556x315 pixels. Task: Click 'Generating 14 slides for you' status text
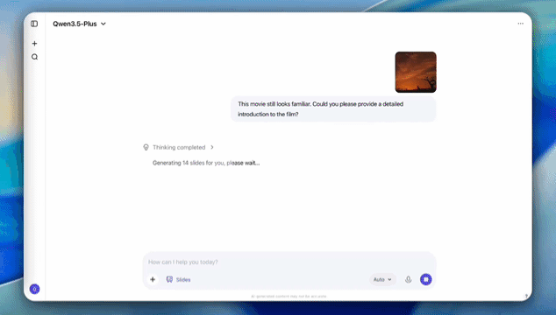click(x=206, y=163)
